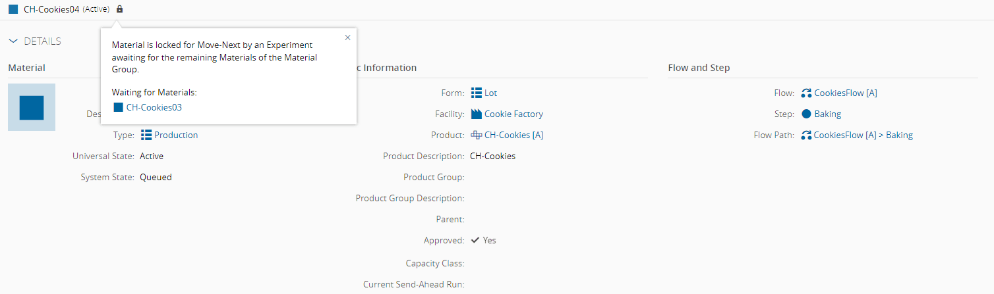This screenshot has width=994, height=294.
Task: Open the CookiesFlow [A] flow link
Action: 845,93
